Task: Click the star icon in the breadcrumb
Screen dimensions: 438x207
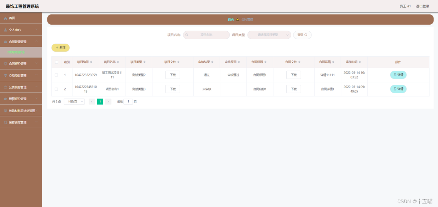Action: click(x=237, y=19)
